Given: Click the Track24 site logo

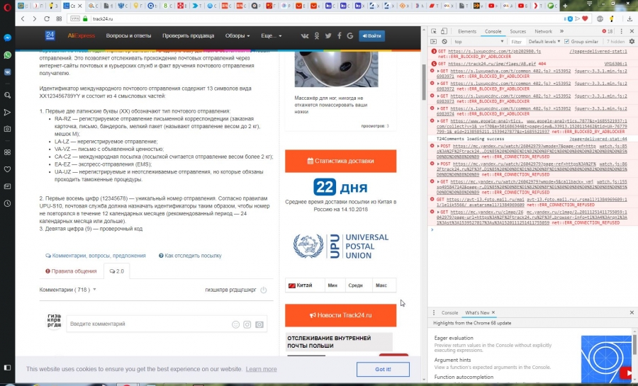Looking at the screenshot, I should coord(50,35).
